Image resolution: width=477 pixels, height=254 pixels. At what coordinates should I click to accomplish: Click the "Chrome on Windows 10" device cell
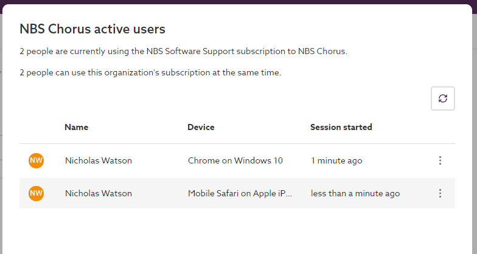tap(235, 160)
